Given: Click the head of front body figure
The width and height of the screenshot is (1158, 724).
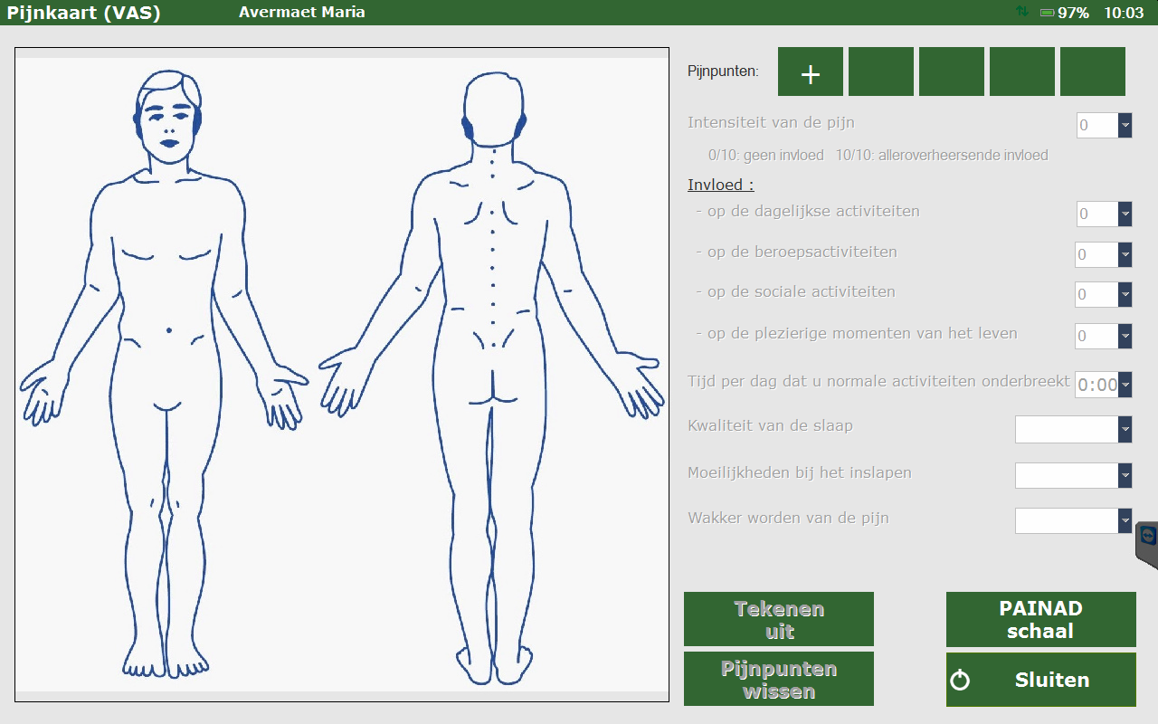Looking at the screenshot, I should click(x=168, y=118).
